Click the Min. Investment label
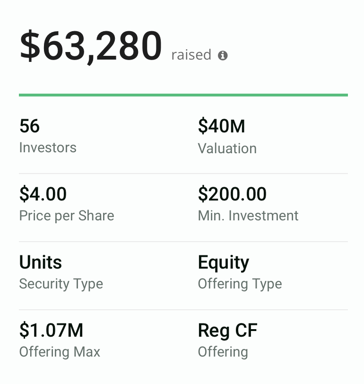Viewport: 364px width, 384px height. pyautogui.click(x=248, y=216)
